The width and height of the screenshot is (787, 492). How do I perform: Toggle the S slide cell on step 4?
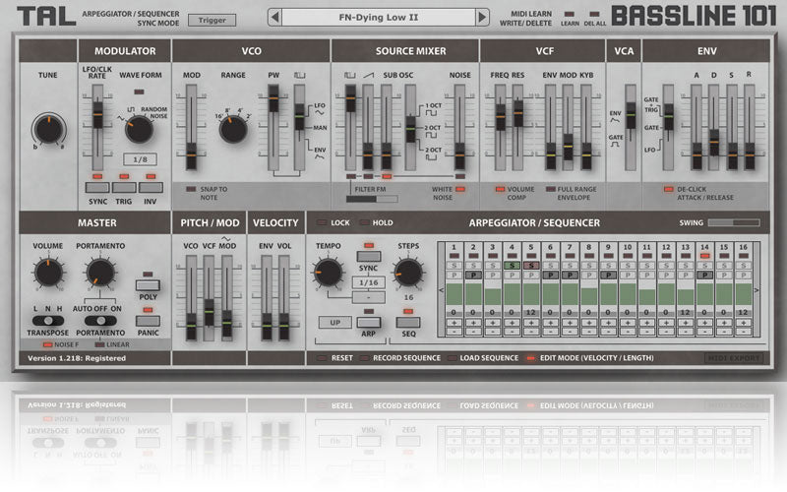(512, 266)
